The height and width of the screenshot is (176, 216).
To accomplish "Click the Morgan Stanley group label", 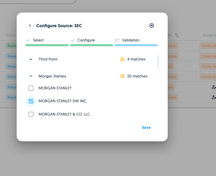I will [x=52, y=76].
